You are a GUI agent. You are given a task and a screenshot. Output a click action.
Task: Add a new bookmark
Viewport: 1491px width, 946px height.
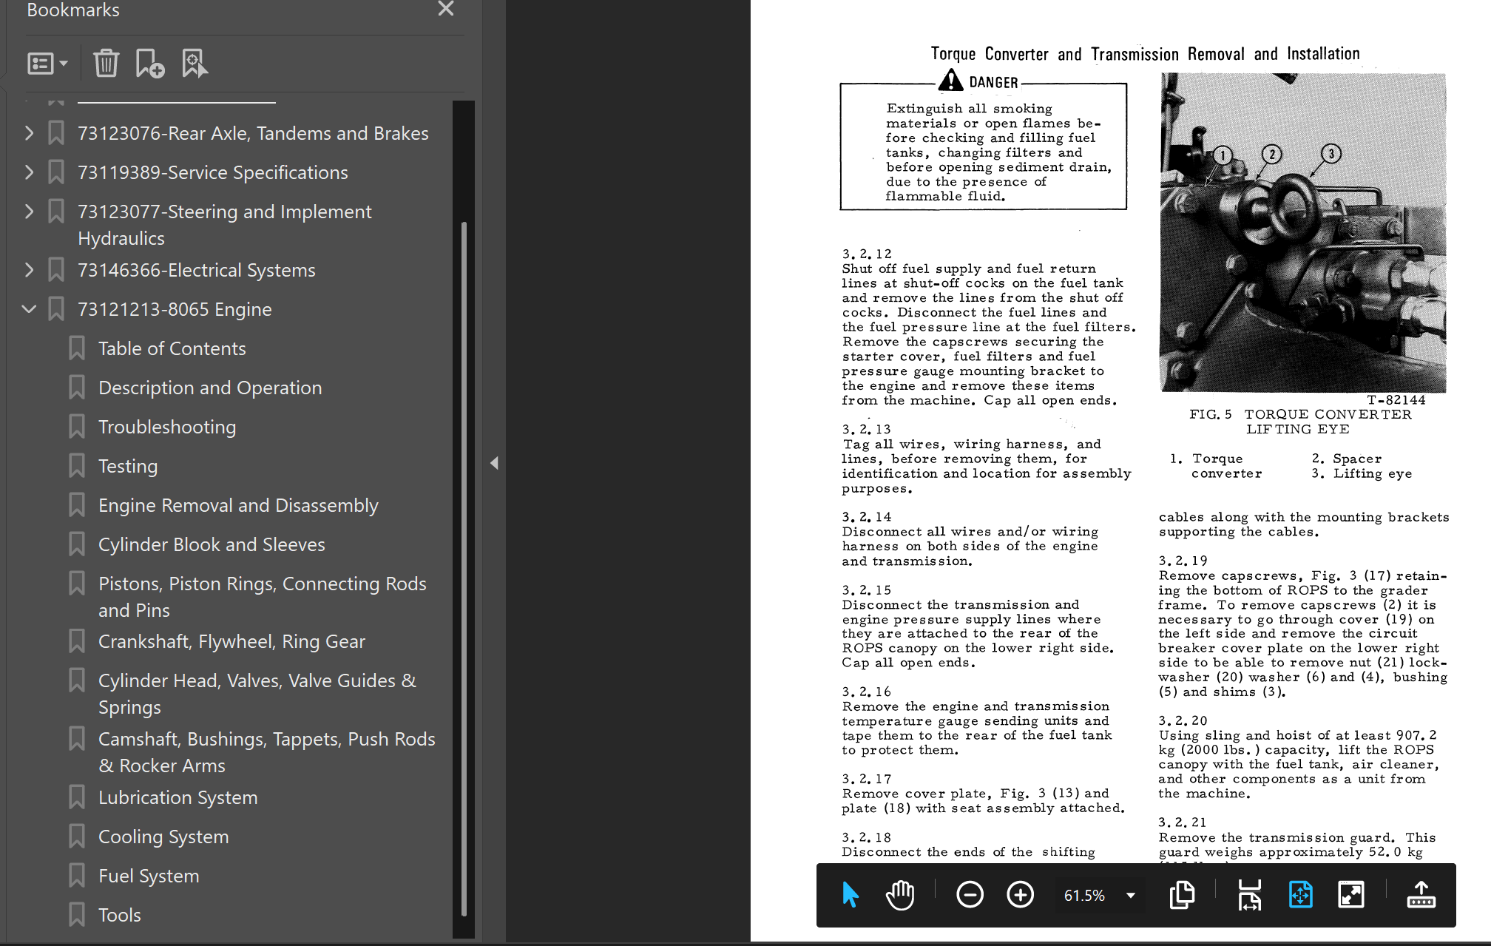[150, 64]
